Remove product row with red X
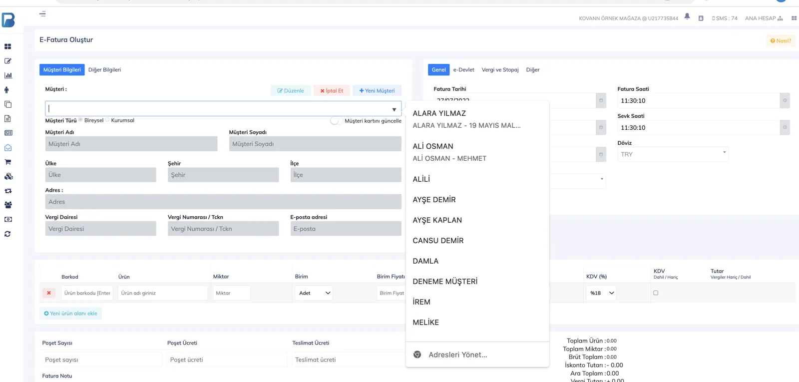799x382 pixels. pyautogui.click(x=49, y=293)
